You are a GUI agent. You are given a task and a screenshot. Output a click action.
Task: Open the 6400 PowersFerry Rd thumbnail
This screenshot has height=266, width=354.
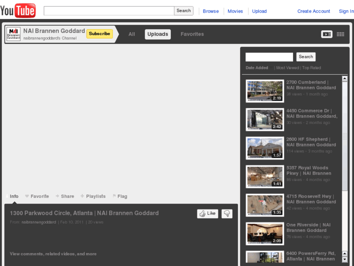pyautogui.click(x=265, y=257)
